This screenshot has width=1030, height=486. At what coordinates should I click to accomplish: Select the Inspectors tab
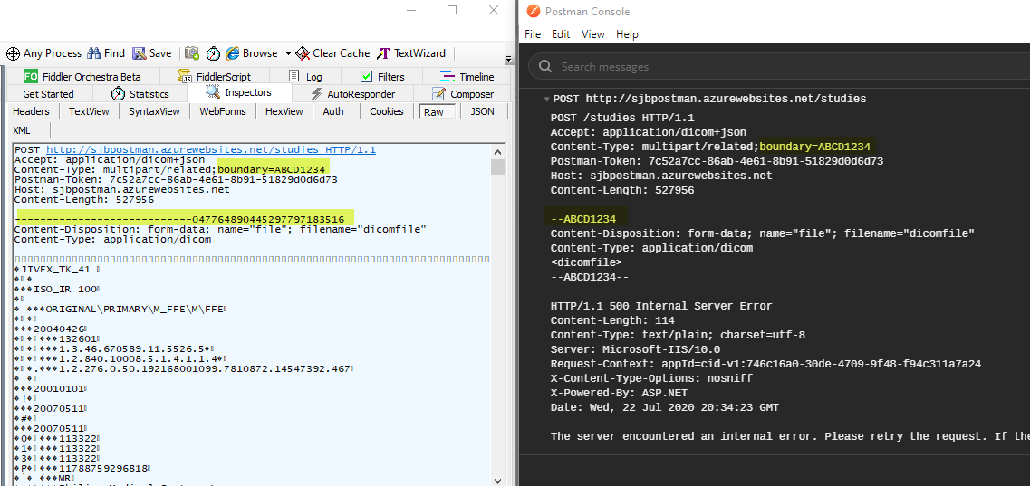coord(238,92)
